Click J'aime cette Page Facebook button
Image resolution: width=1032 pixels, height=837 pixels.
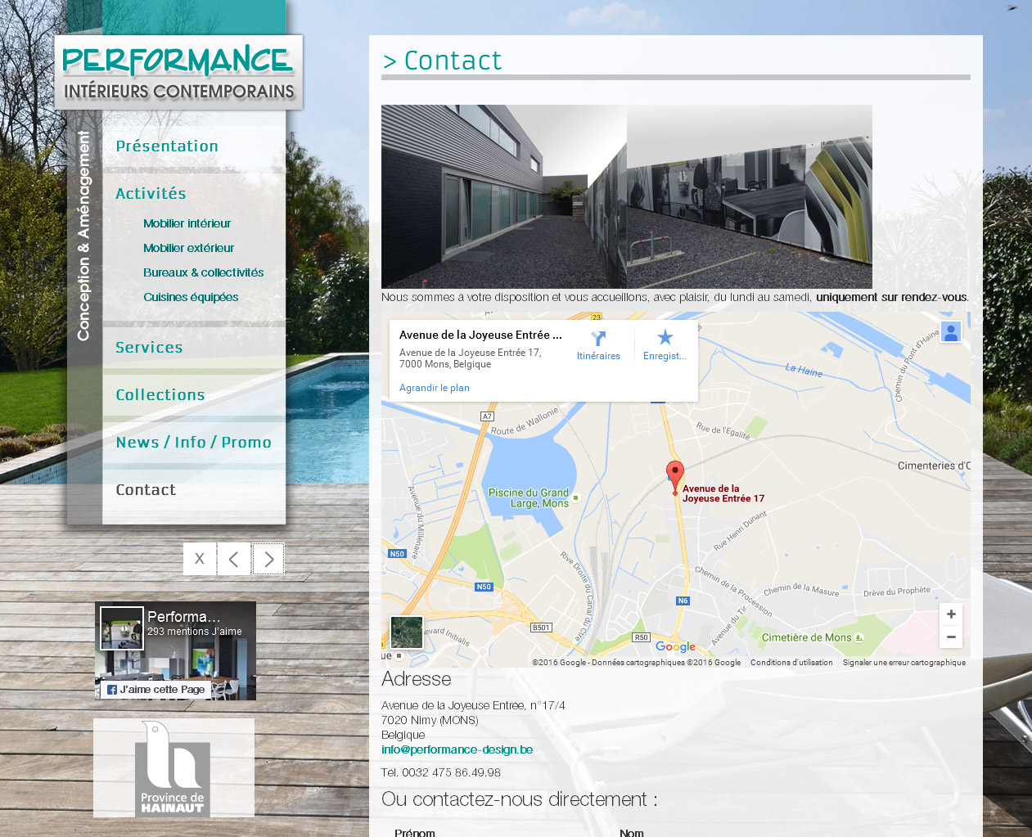coord(155,690)
